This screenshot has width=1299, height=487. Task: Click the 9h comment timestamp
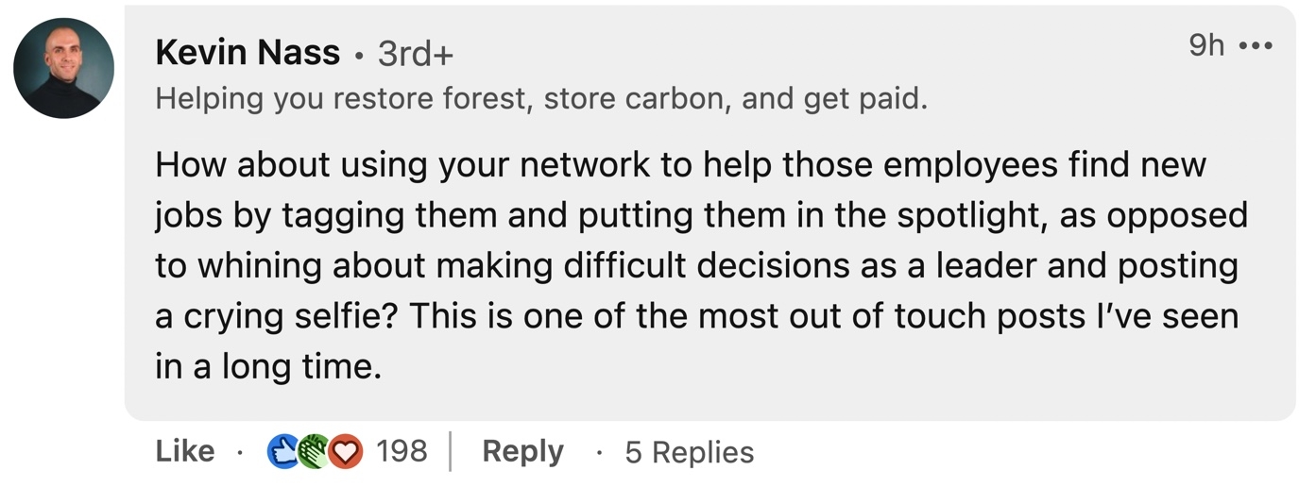point(1206,44)
